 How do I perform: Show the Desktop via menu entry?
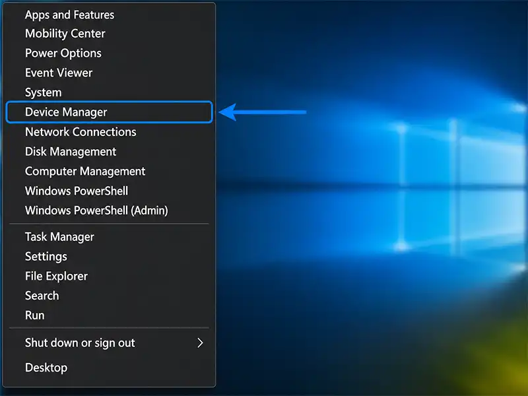(x=109, y=368)
